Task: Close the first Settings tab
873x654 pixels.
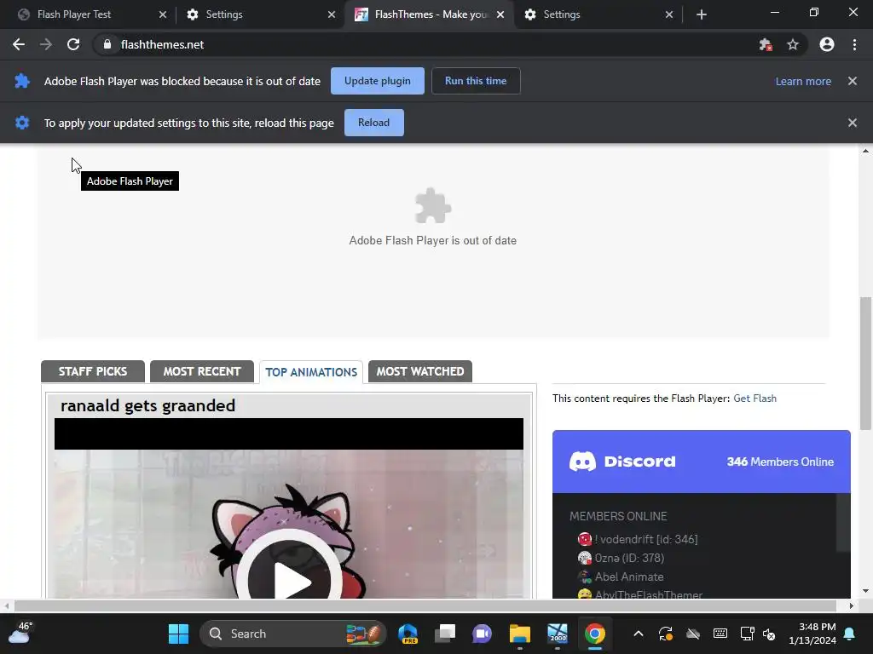Action: coord(332,14)
